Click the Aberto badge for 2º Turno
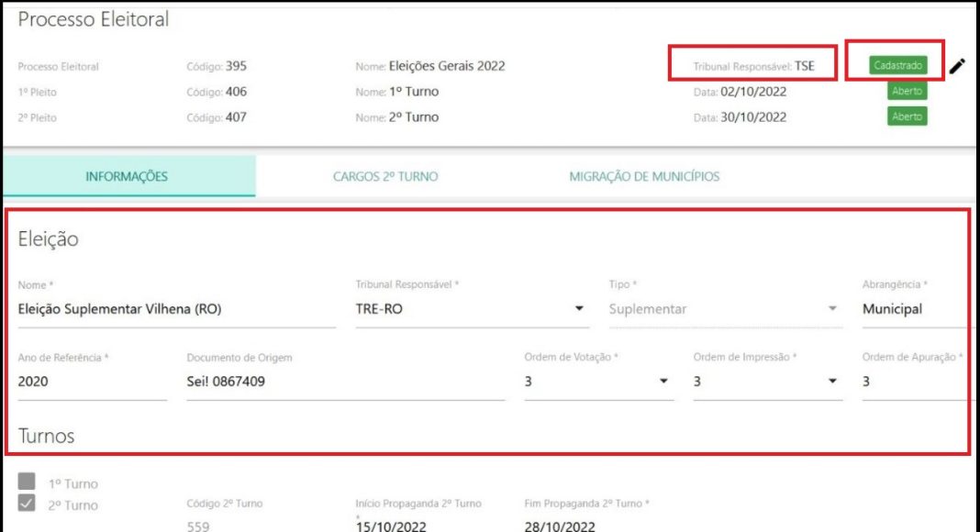 (x=907, y=116)
